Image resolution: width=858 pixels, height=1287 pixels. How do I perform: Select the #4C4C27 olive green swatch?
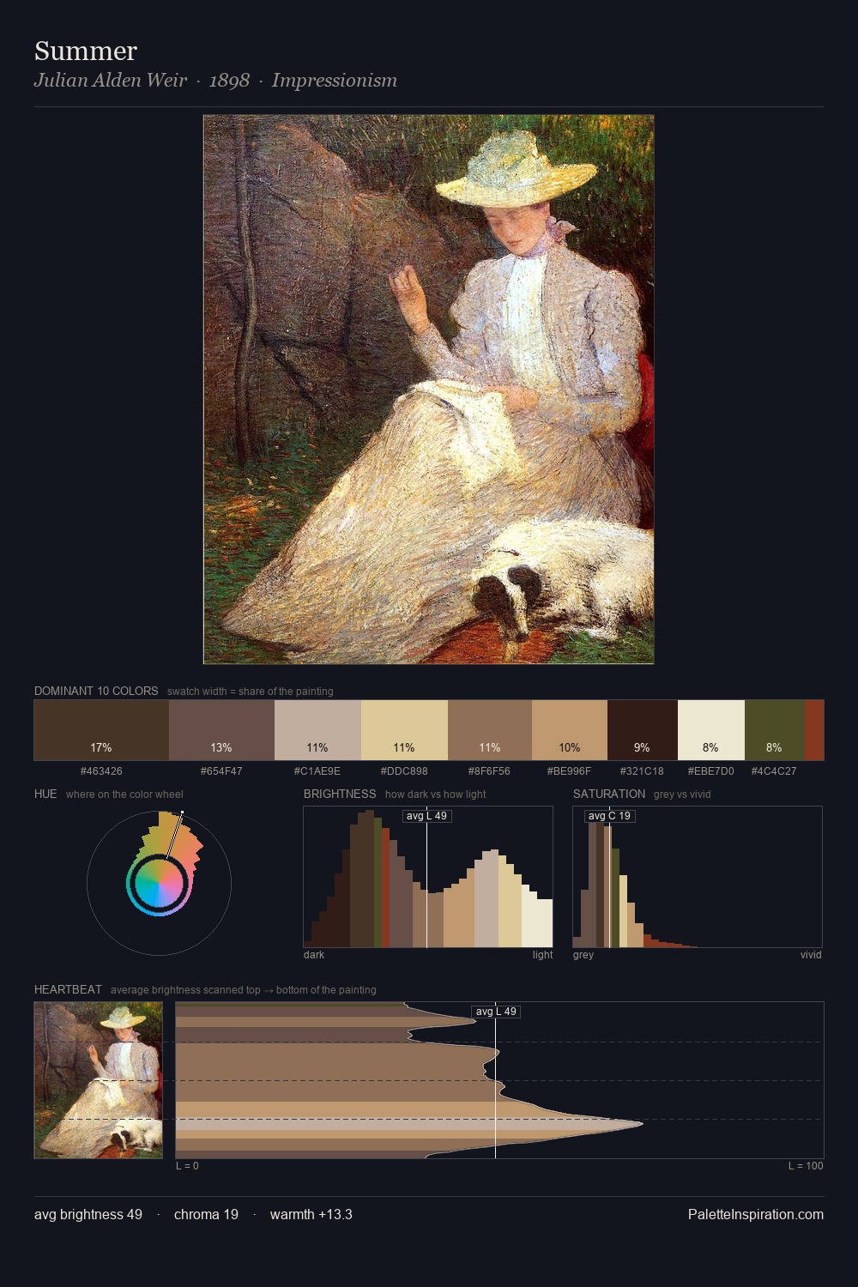tap(775, 730)
